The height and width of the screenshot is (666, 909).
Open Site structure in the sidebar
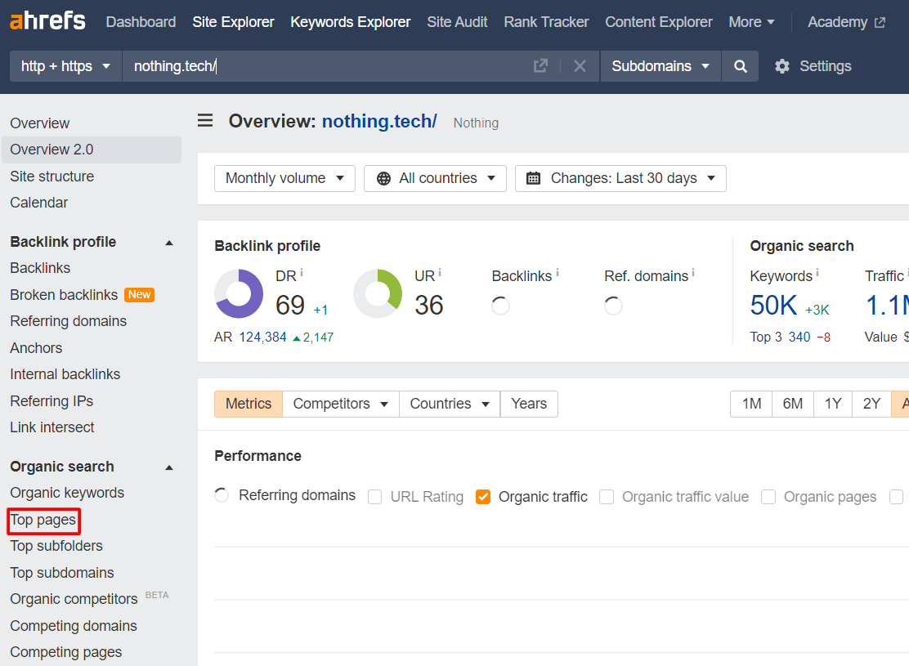(x=51, y=177)
